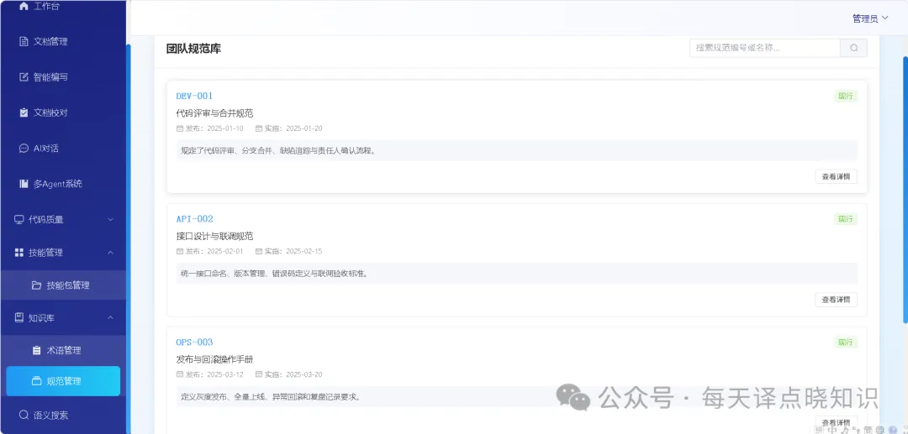This screenshot has height=434, width=908.
Task: Open the API-002 code link
Action: (194, 219)
